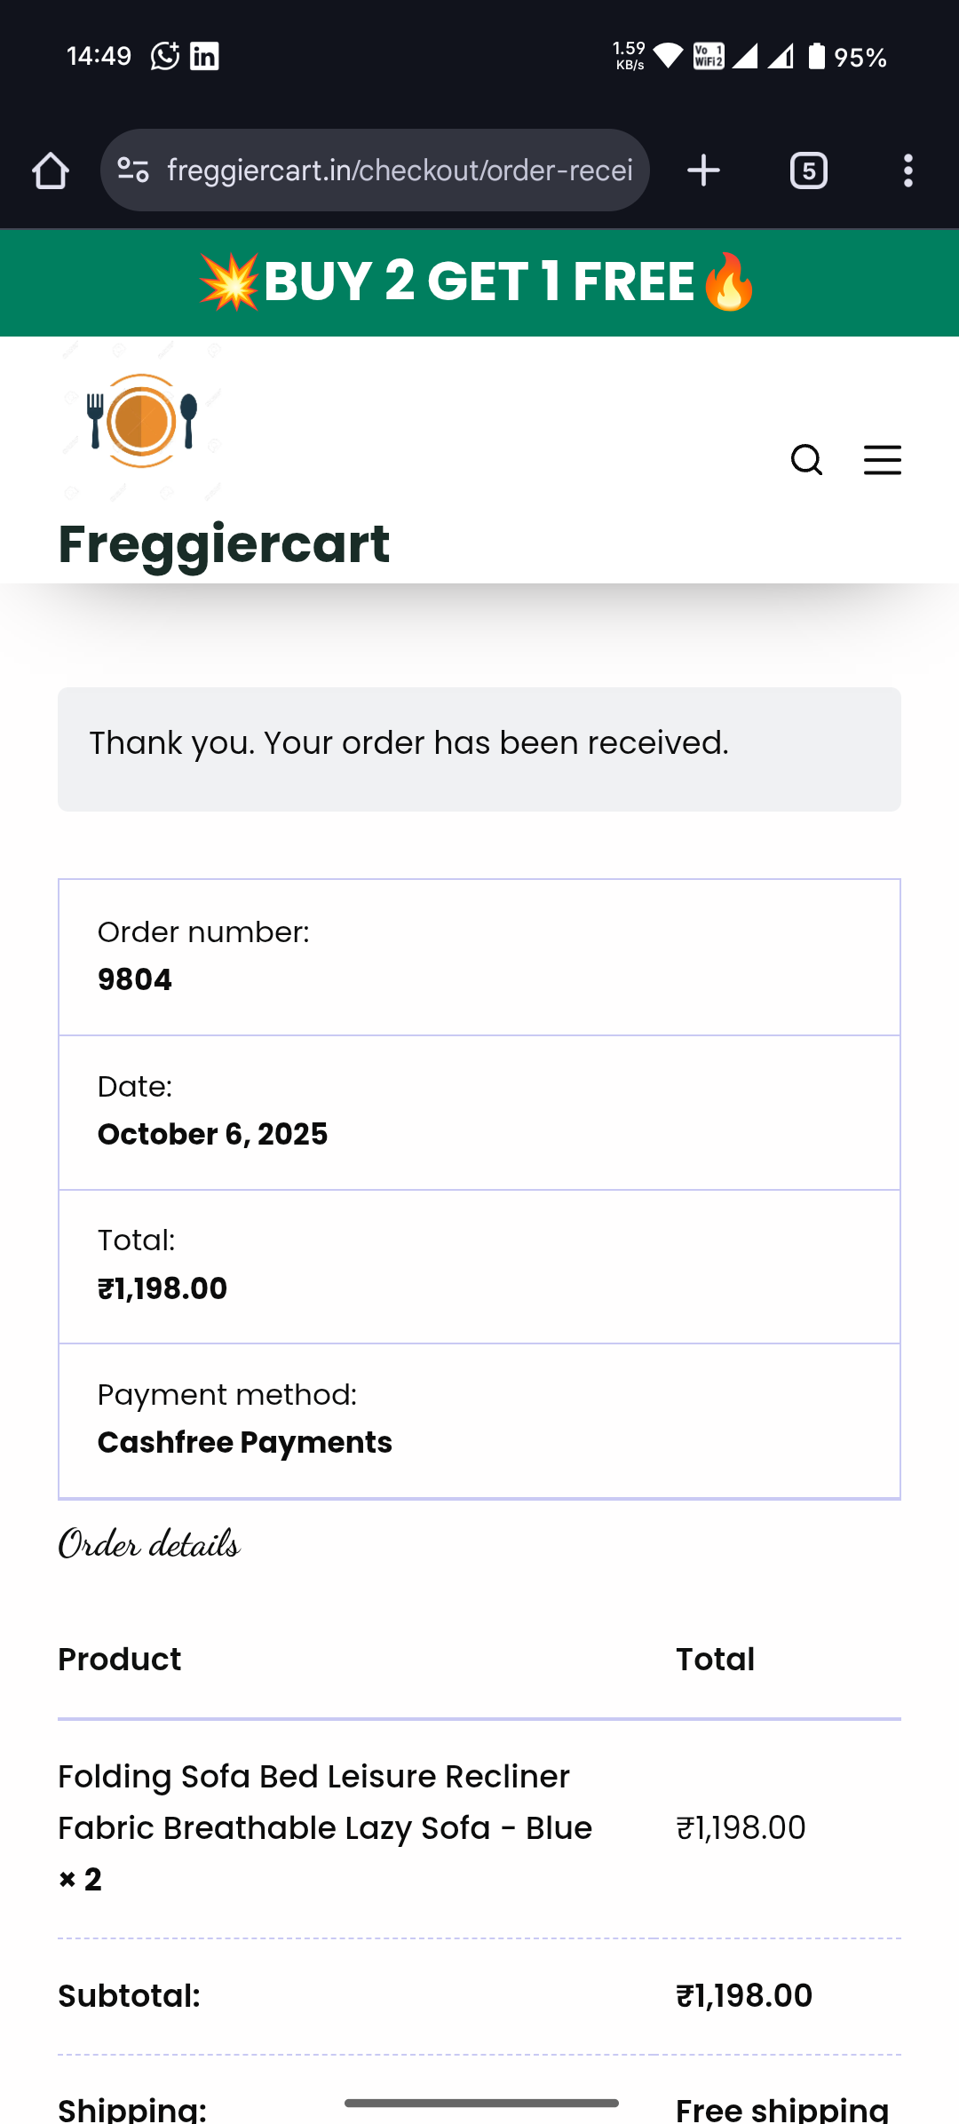Tap the LinkedIn status bar notification icon
This screenshot has width=959, height=2124.
tap(204, 56)
